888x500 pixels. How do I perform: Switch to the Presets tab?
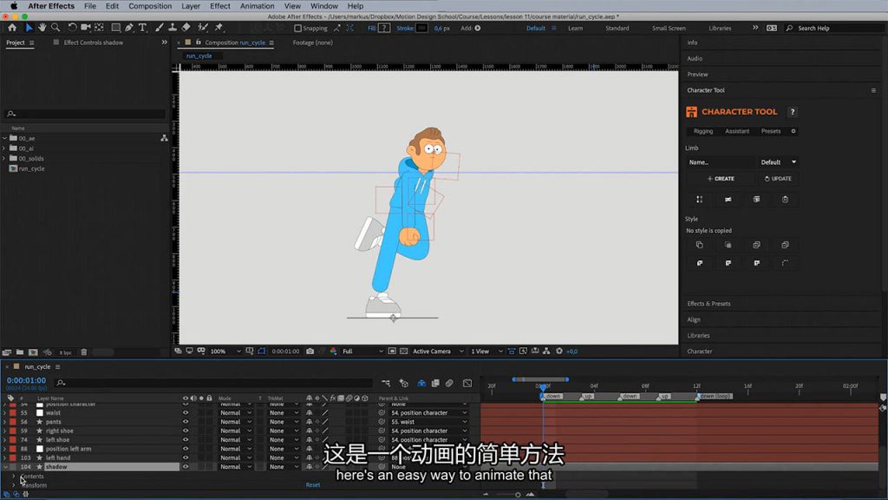tap(770, 131)
